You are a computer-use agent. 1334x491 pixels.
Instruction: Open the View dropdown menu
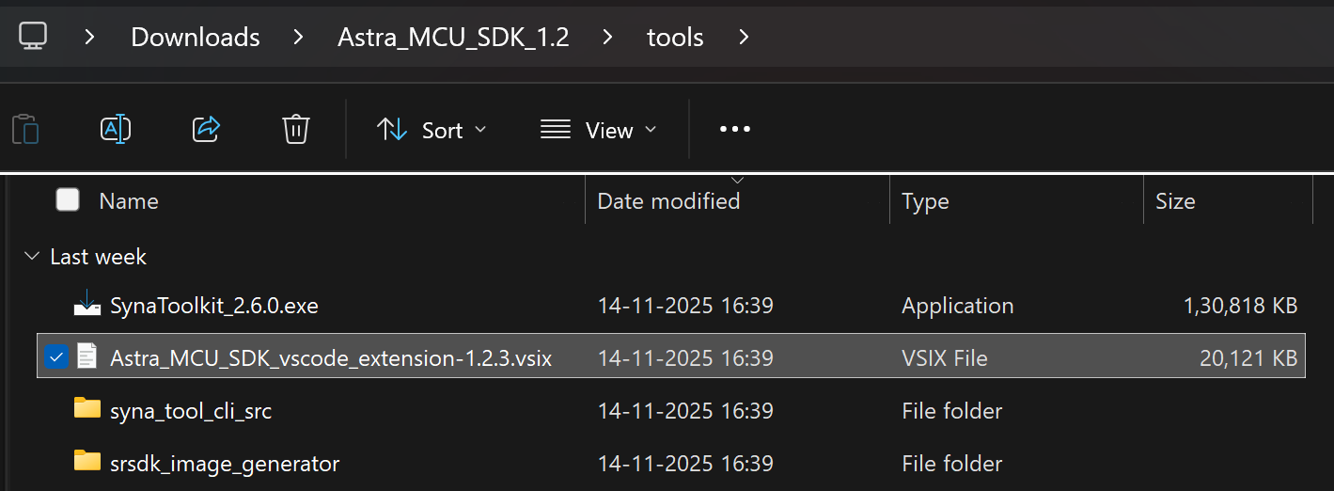[599, 130]
